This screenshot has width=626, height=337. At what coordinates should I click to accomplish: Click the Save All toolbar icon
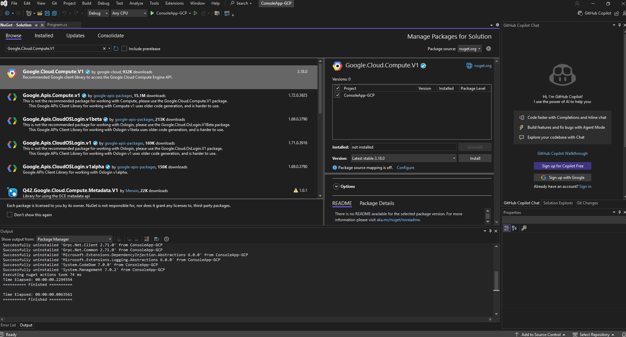click(x=55, y=13)
